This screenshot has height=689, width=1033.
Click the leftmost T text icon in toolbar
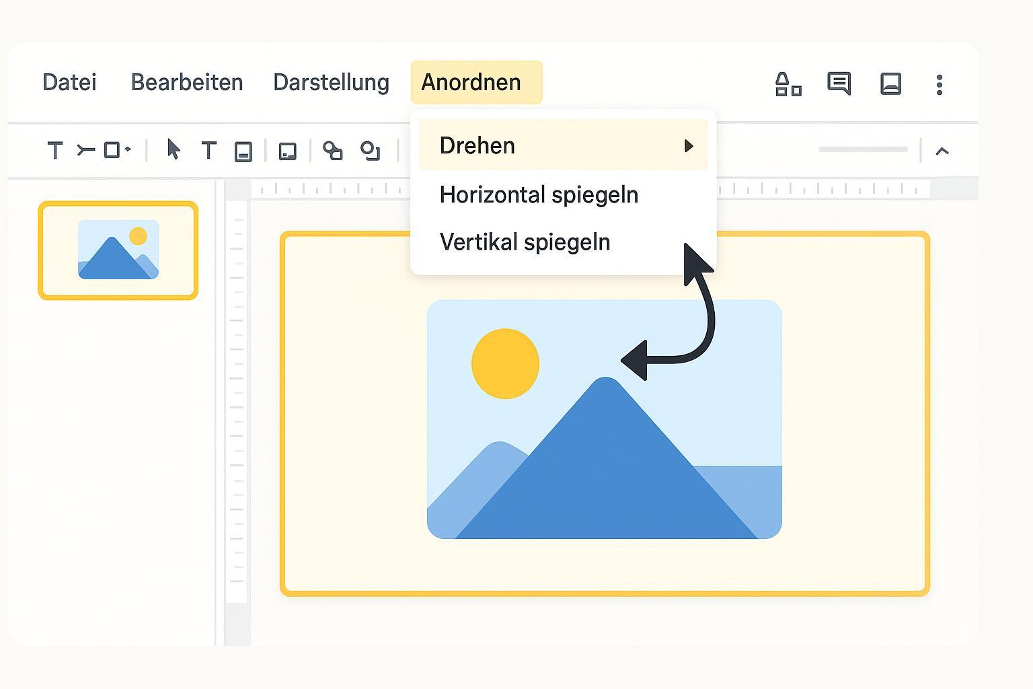[x=55, y=150]
